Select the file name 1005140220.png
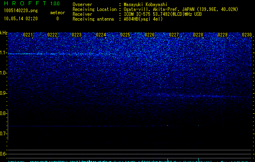Viewport: 255px width, 162px height. [x=21, y=11]
